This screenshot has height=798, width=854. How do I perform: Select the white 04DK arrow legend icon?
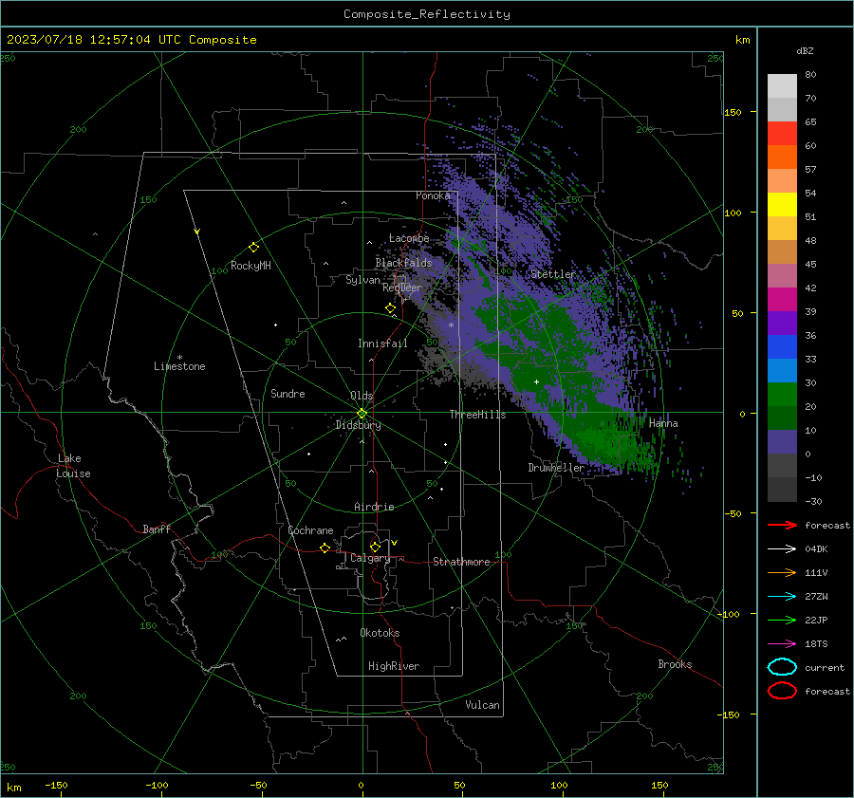tap(782, 548)
